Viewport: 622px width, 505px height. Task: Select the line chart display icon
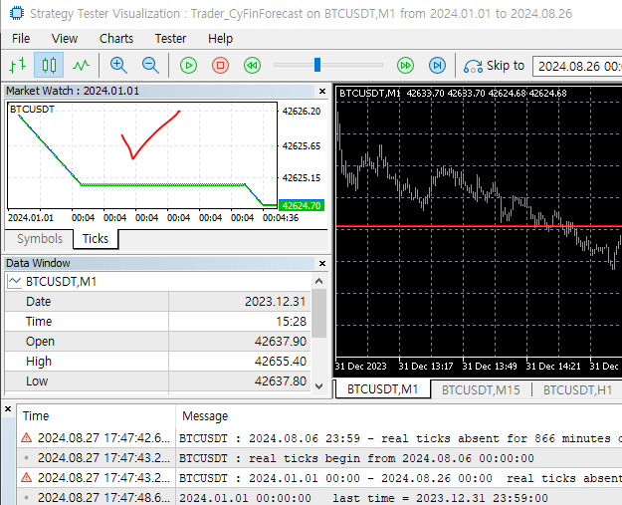(x=81, y=65)
